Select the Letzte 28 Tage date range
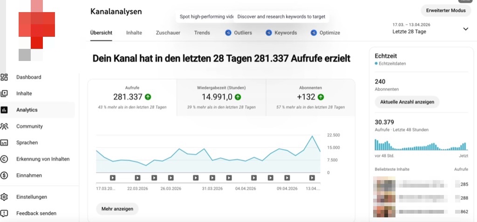Screen dimensions: 477x222 [x=409, y=32]
